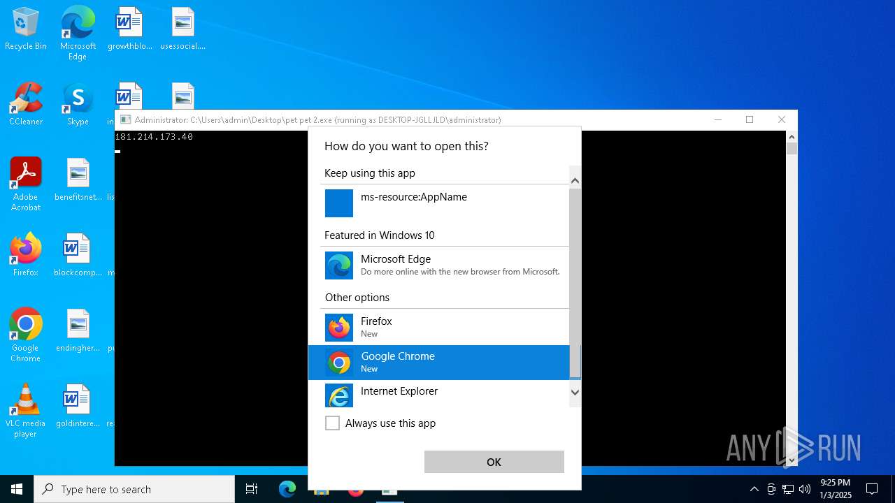Select the goldintere... Word document on desktop
Viewport: 895px width, 503px height.
(x=78, y=406)
